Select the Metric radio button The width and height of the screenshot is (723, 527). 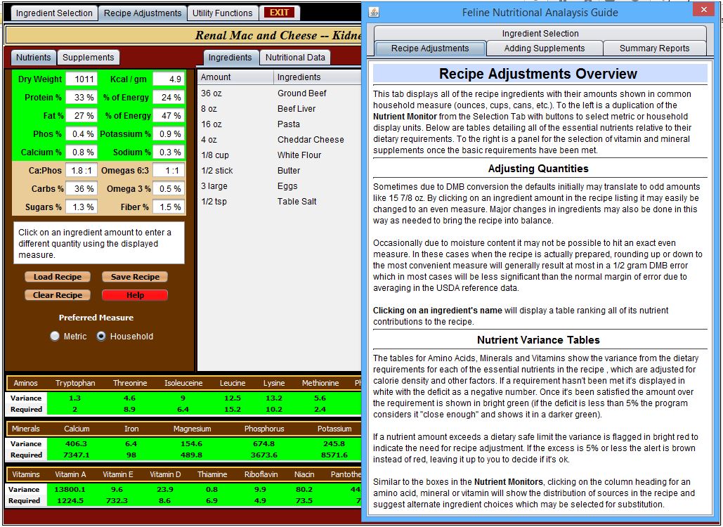pos(56,337)
